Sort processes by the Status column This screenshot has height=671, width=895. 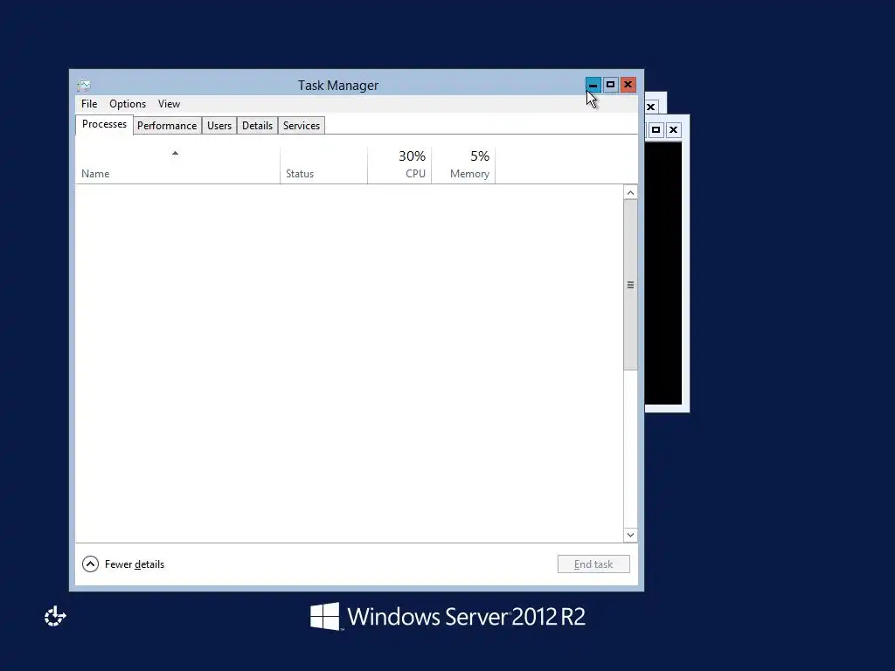pyautogui.click(x=323, y=165)
